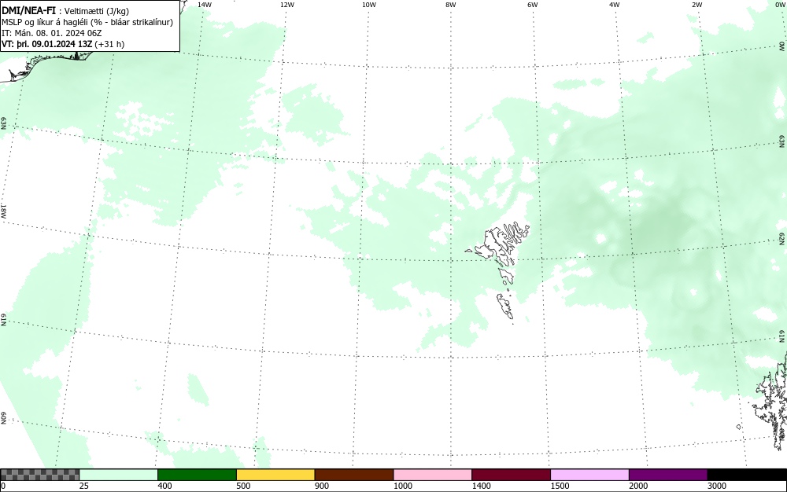Click the 14W longitude label
Image resolution: width=787 pixels, height=492 pixels.
[205, 5]
